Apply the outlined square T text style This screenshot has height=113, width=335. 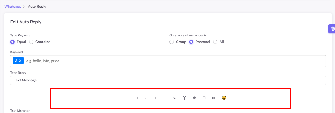[x=204, y=98]
